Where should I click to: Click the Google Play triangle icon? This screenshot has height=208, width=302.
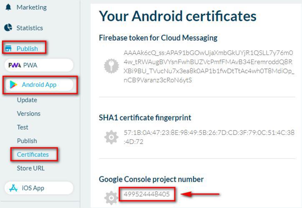pos(14,85)
